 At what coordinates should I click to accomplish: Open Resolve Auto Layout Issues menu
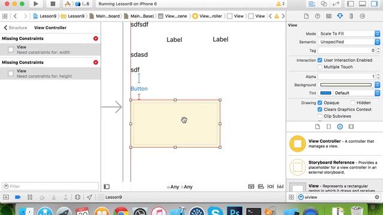(x=280, y=186)
